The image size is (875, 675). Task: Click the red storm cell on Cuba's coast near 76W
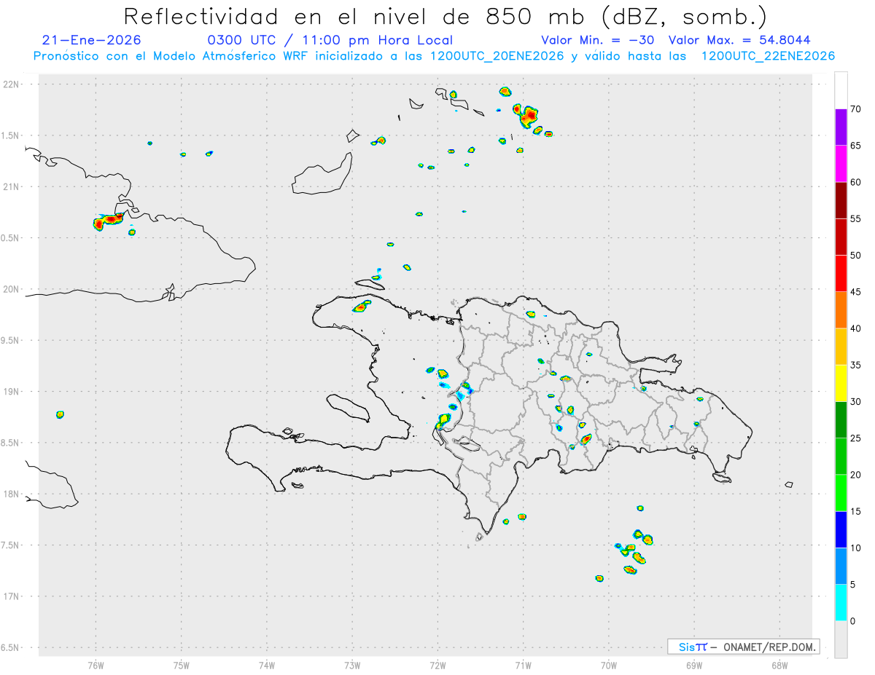tap(109, 221)
